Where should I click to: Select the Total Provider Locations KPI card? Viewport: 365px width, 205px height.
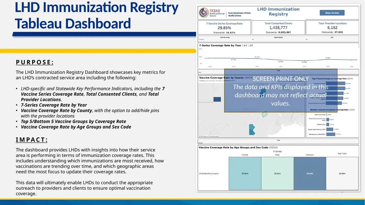click(333, 28)
